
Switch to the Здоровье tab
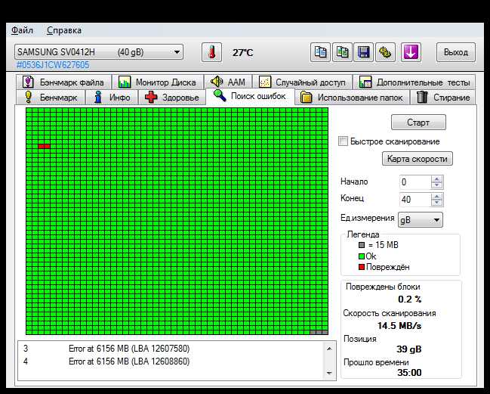point(172,98)
